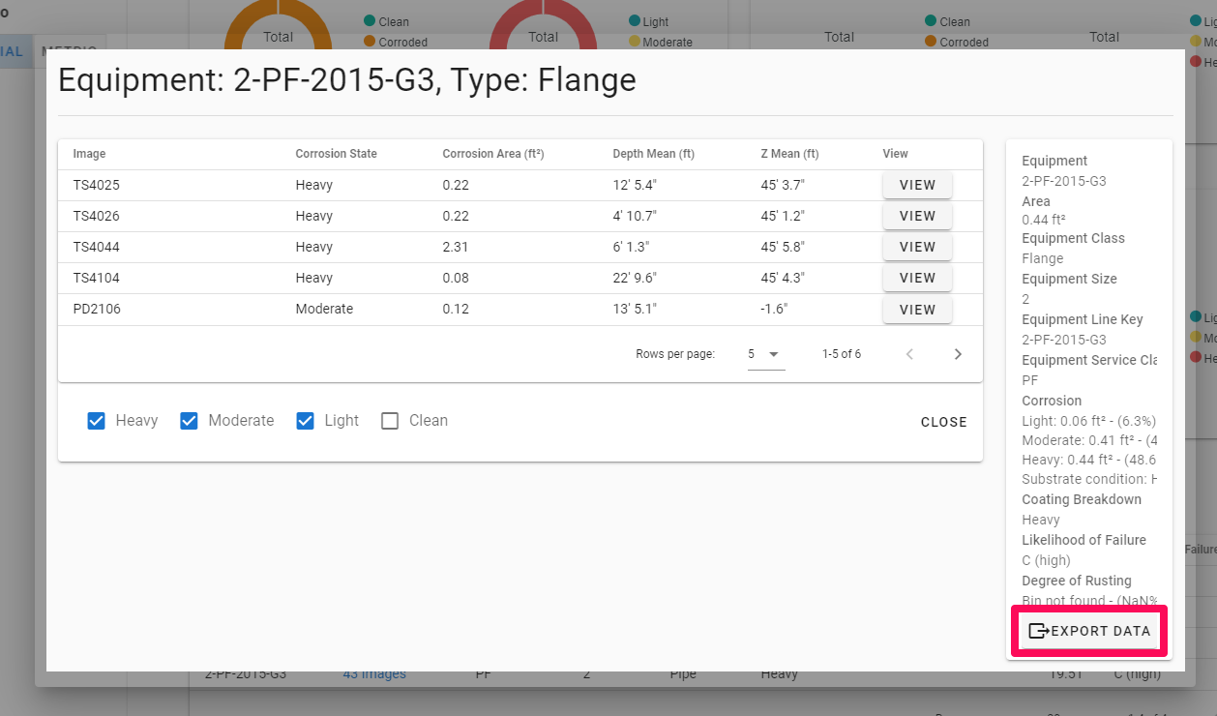The image size is (1217, 716).
Task: Close the equipment dialog
Action: [x=943, y=422]
